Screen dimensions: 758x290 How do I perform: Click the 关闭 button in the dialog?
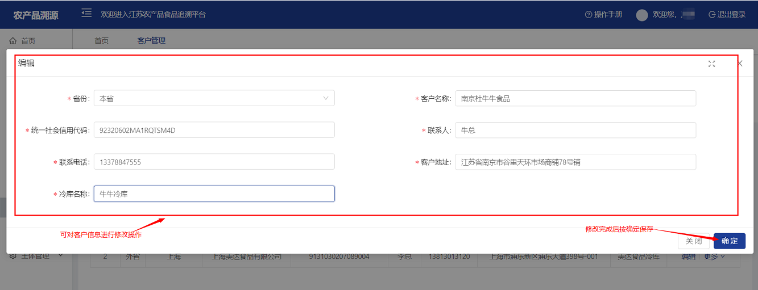coord(694,241)
